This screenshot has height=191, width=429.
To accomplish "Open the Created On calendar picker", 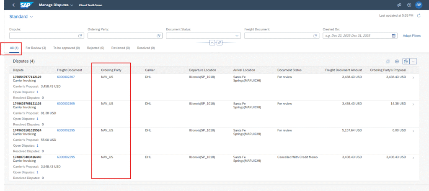I will (x=394, y=36).
